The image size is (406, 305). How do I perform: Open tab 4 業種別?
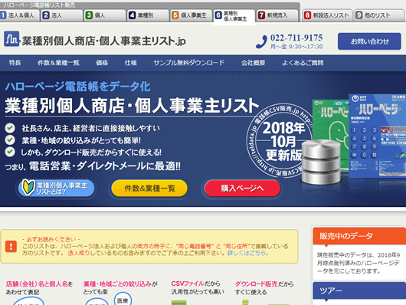click(x=148, y=15)
